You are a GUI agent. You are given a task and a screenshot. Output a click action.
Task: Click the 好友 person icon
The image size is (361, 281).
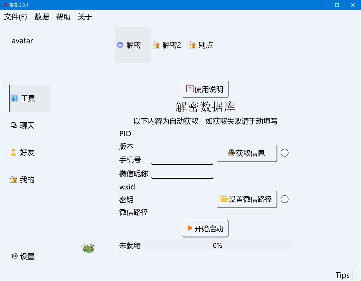click(x=14, y=152)
